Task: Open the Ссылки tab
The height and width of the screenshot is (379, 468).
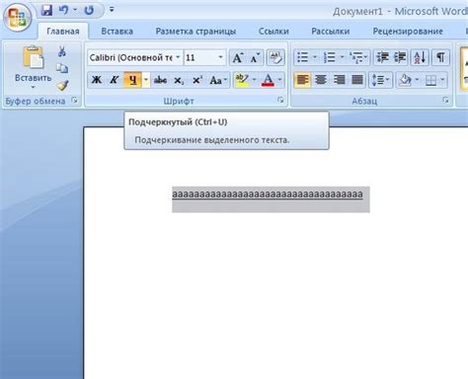Action: 273,32
